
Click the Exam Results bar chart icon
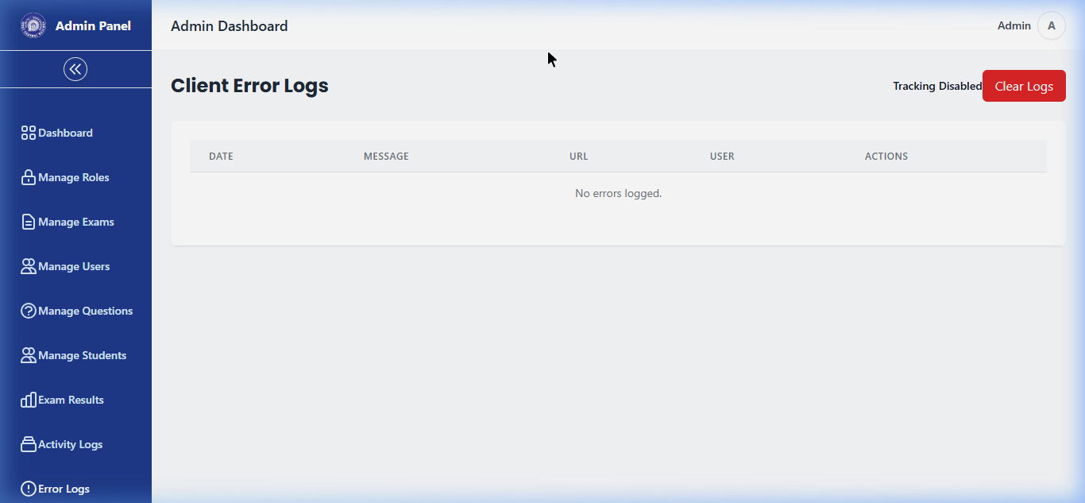(29, 400)
